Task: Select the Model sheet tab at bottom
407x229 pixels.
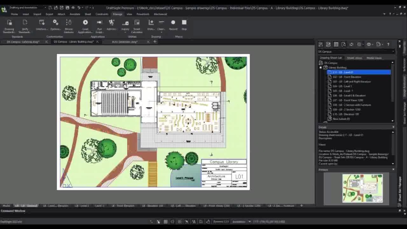Action: [6, 206]
